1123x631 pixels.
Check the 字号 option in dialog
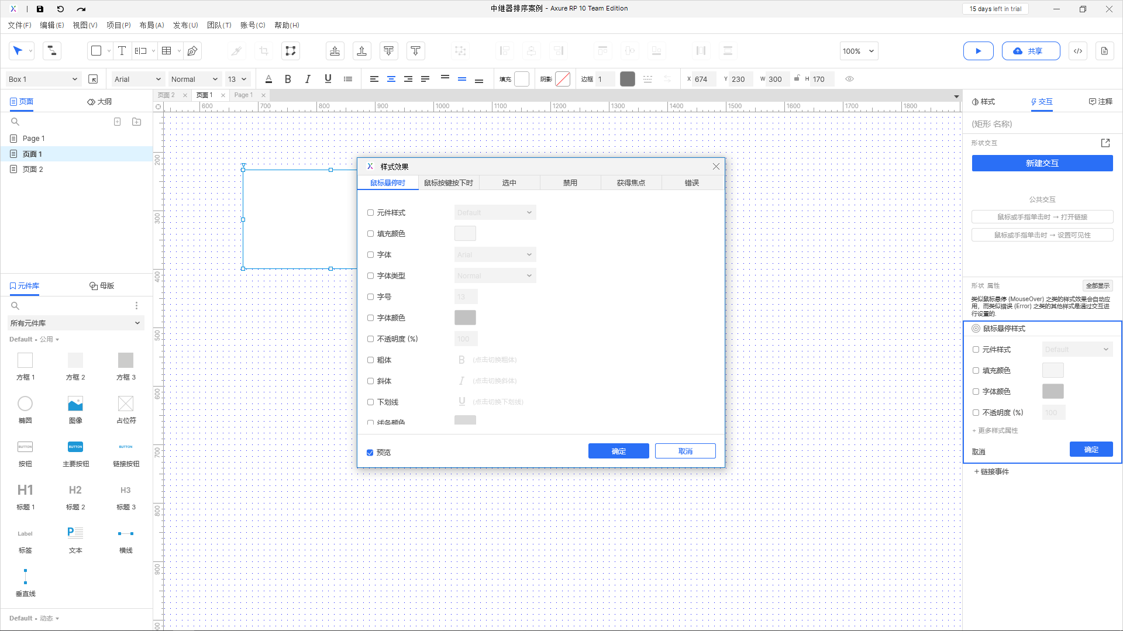(x=370, y=297)
